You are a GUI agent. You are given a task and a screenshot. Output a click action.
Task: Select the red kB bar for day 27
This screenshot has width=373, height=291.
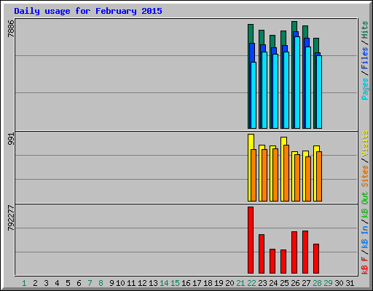305,252
